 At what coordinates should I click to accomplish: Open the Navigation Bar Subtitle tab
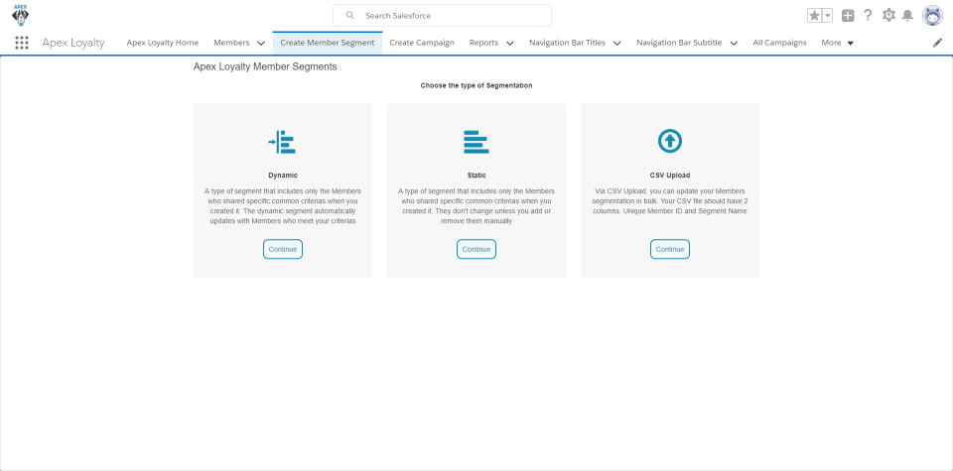click(679, 43)
